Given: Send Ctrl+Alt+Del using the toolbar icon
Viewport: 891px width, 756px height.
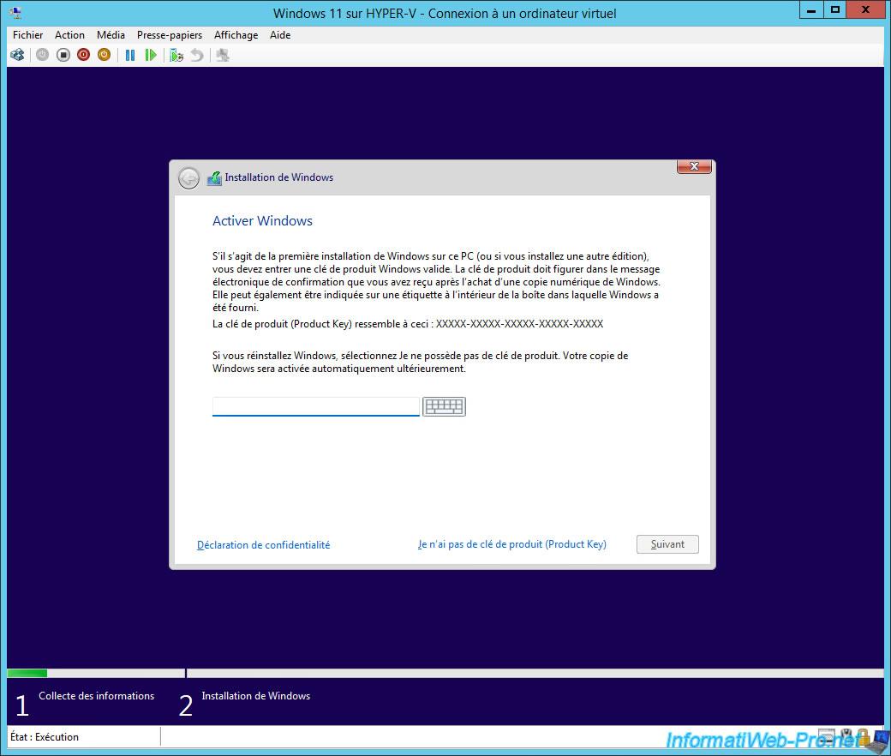Looking at the screenshot, I should pyautogui.click(x=17, y=55).
